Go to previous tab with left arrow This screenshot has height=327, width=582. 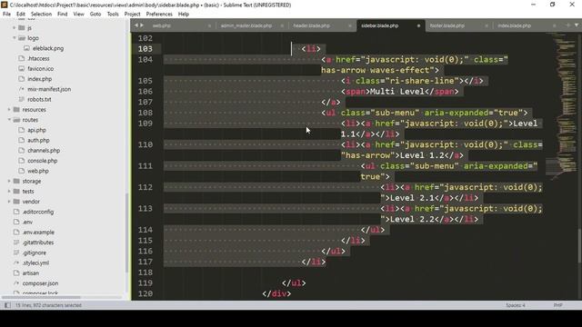click(x=136, y=25)
